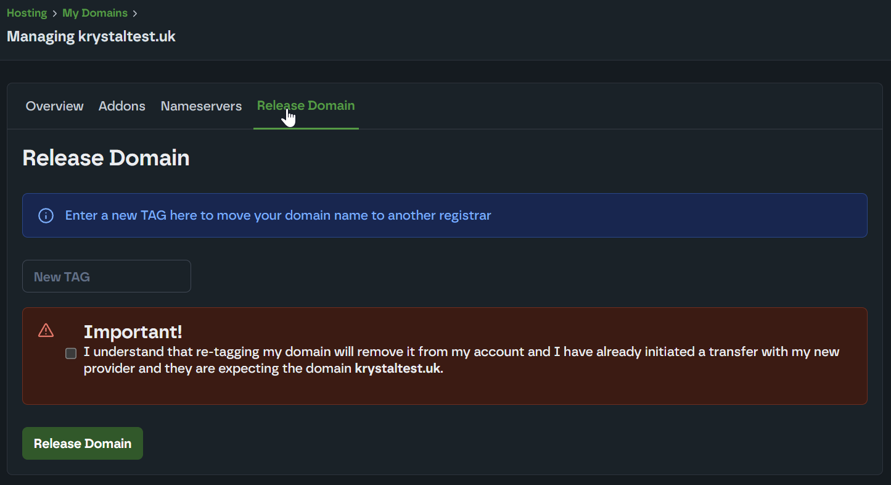Go to My Domains breadcrumb

pos(95,13)
